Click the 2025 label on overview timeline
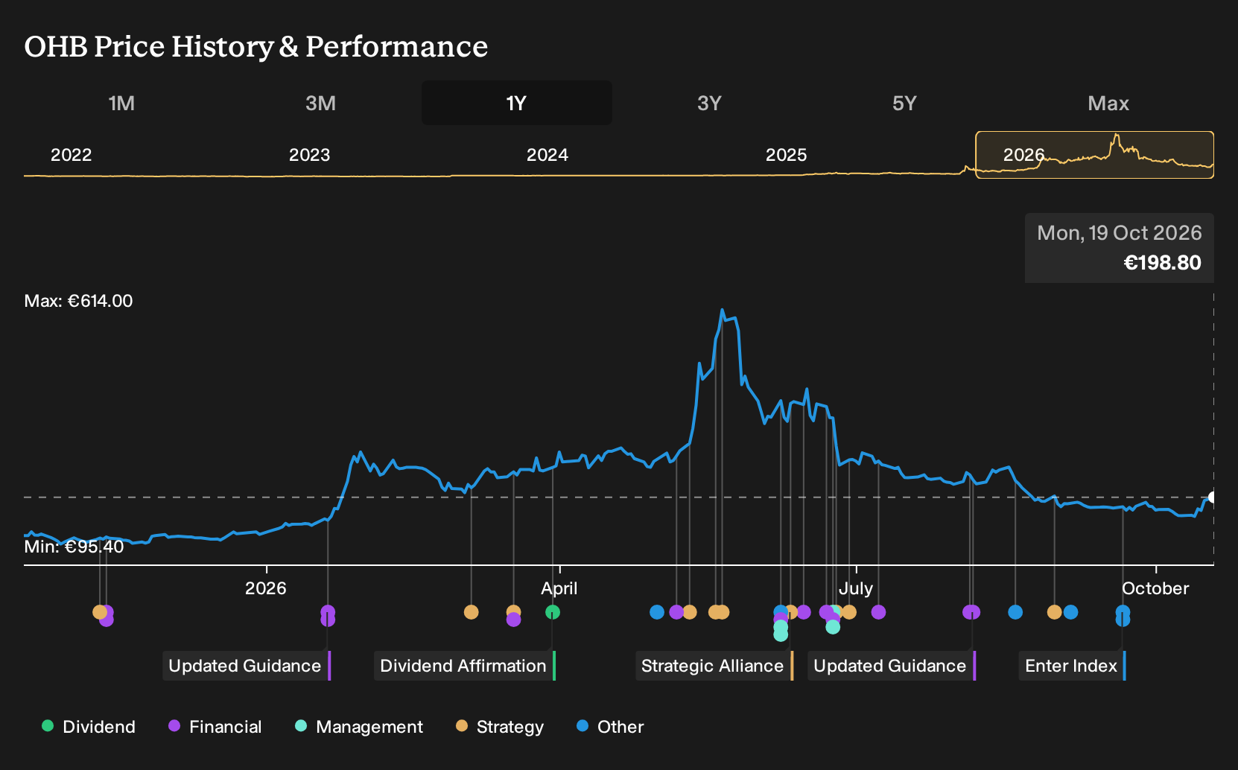This screenshot has height=770, width=1238. tap(787, 155)
